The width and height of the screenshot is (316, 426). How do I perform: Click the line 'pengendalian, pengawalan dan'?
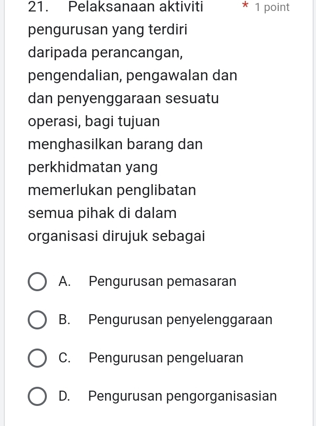pos(132,76)
